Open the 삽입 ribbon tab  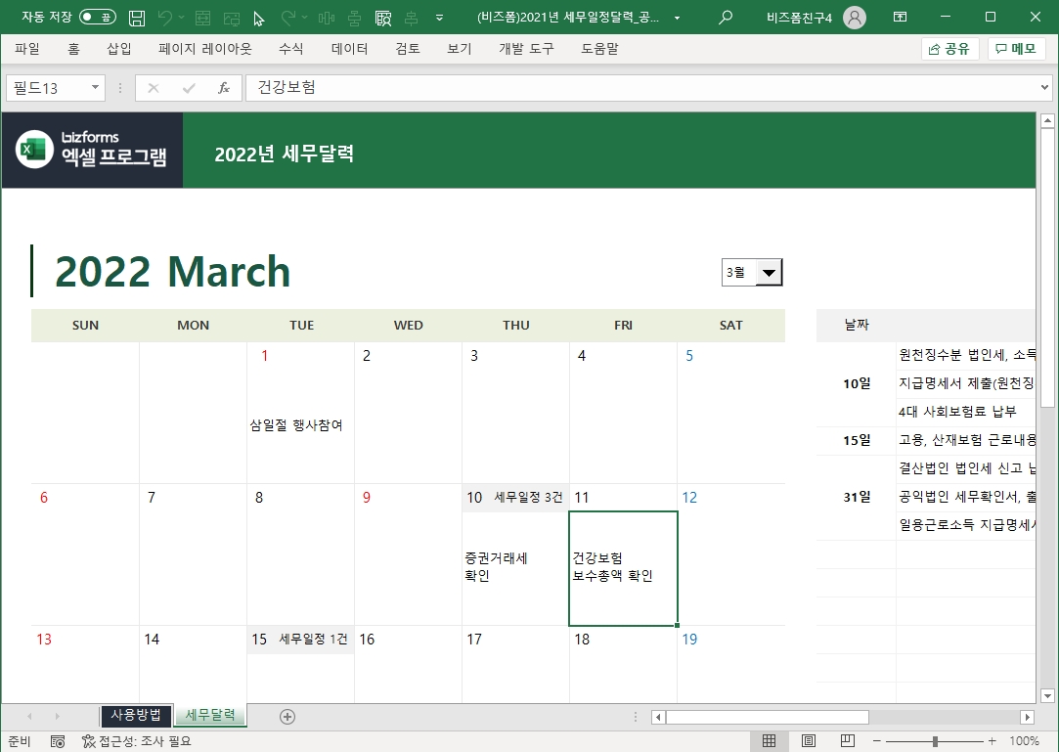(x=119, y=49)
